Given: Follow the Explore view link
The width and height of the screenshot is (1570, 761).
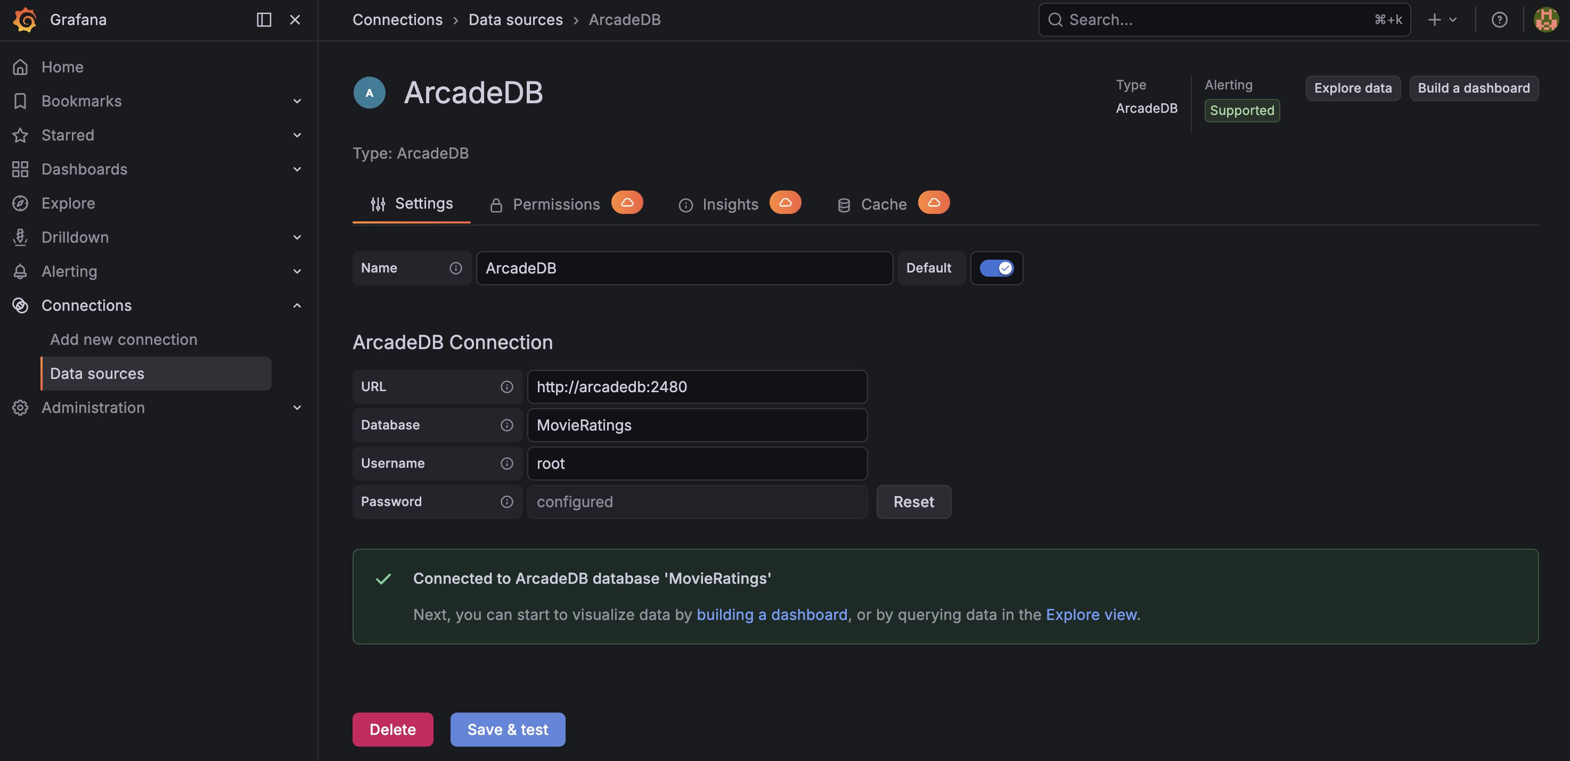Looking at the screenshot, I should [1091, 615].
